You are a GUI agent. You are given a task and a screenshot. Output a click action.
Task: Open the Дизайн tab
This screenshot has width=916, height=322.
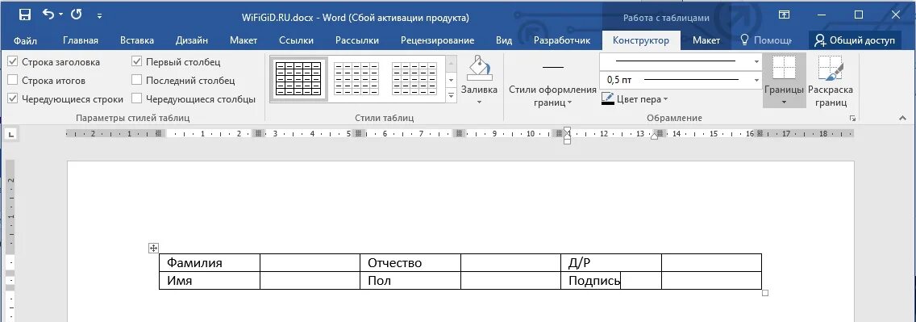[192, 40]
